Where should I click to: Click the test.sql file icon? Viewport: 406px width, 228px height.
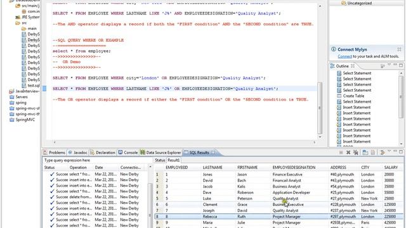(x=24, y=85)
